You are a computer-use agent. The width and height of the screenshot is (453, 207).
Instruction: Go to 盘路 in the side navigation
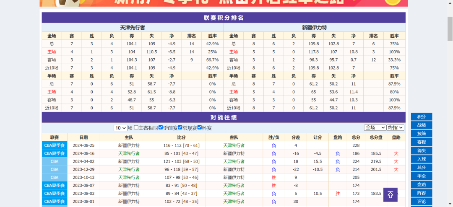click(x=422, y=184)
